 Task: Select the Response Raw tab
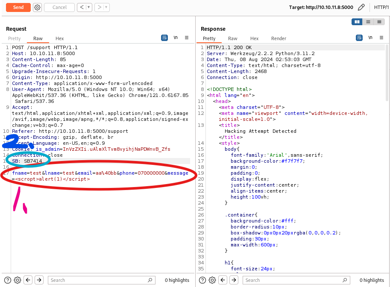click(232, 38)
